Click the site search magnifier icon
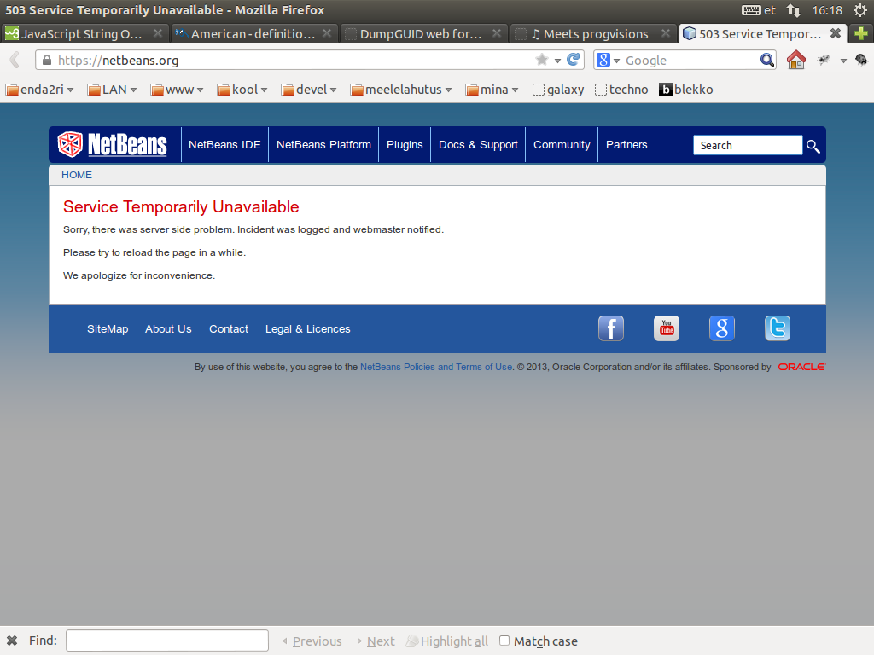This screenshot has width=874, height=655. point(813,146)
